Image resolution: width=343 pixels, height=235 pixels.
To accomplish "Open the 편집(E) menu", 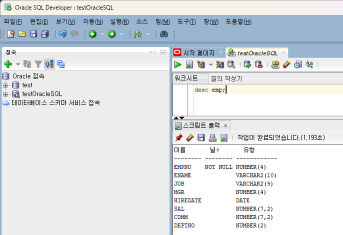I will tap(39, 22).
